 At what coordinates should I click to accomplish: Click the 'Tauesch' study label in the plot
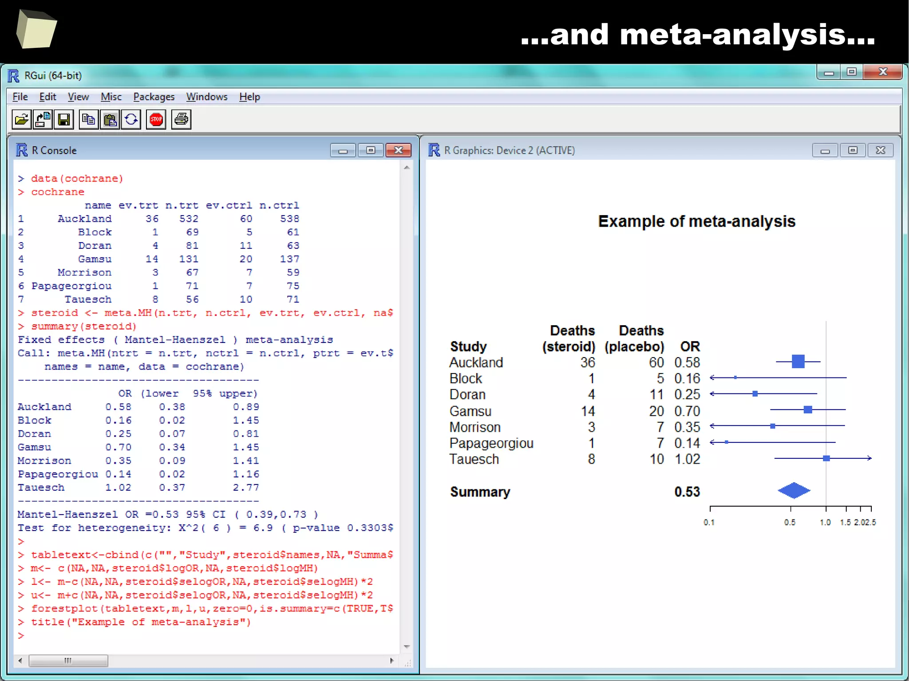(x=474, y=459)
